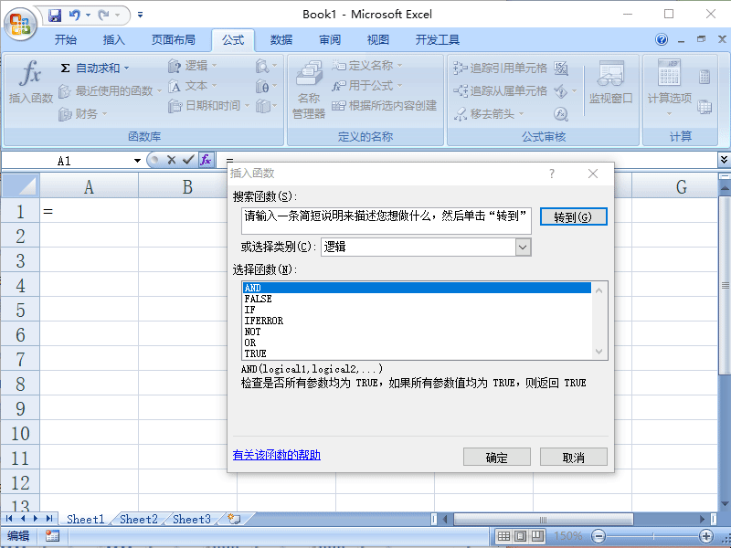Open the Customize Quick Access Toolbar arrow
Viewport: 731px width, 548px height.
pos(140,16)
